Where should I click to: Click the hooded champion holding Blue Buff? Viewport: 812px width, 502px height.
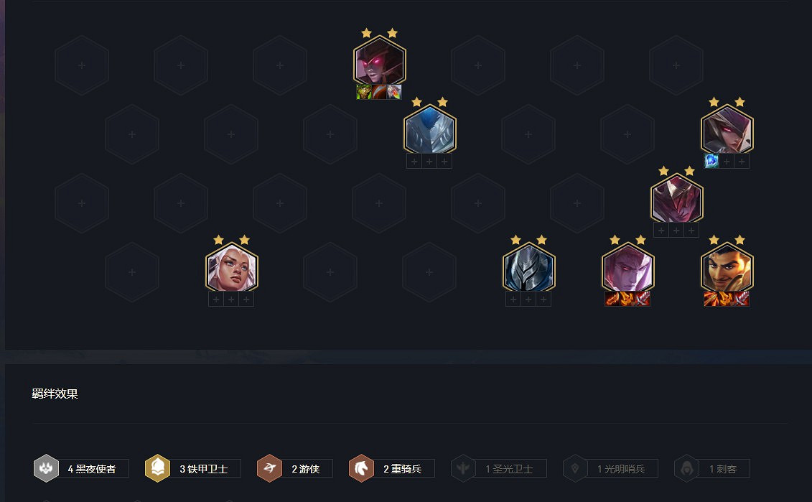point(727,130)
